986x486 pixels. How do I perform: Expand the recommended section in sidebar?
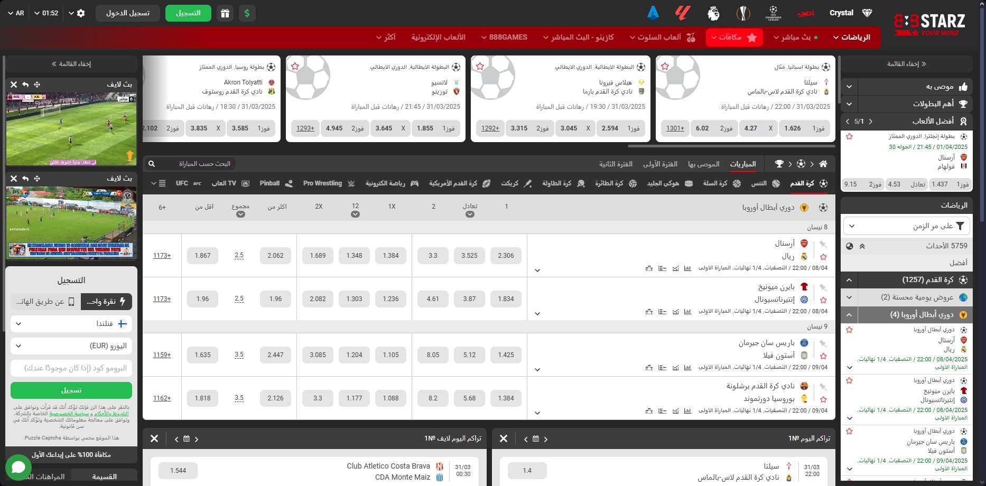pos(849,87)
